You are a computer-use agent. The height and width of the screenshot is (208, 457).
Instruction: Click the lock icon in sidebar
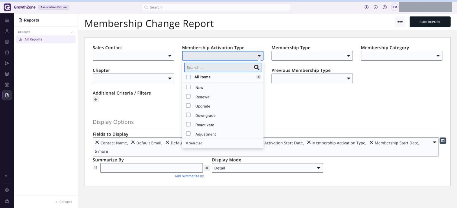point(7,201)
